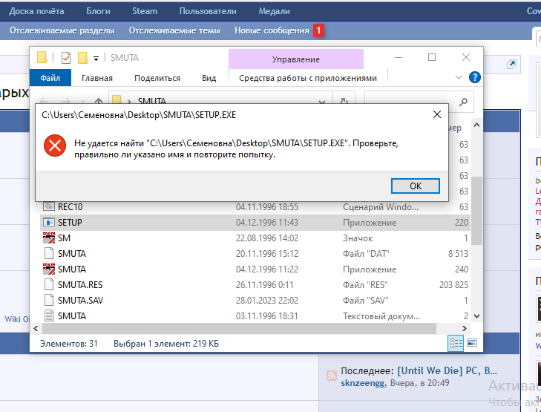Open the Файл menu tab

pos(50,78)
